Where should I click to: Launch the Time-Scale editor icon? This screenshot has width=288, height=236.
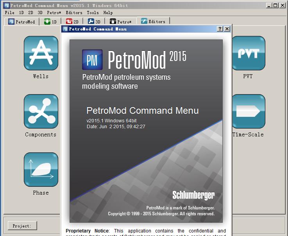(249, 111)
